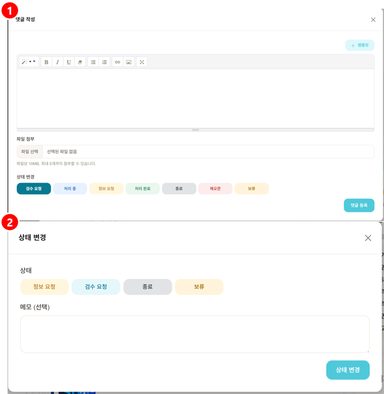
Task: Choose 정보 요청 in 상태 변경 dialog
Action: [44, 287]
